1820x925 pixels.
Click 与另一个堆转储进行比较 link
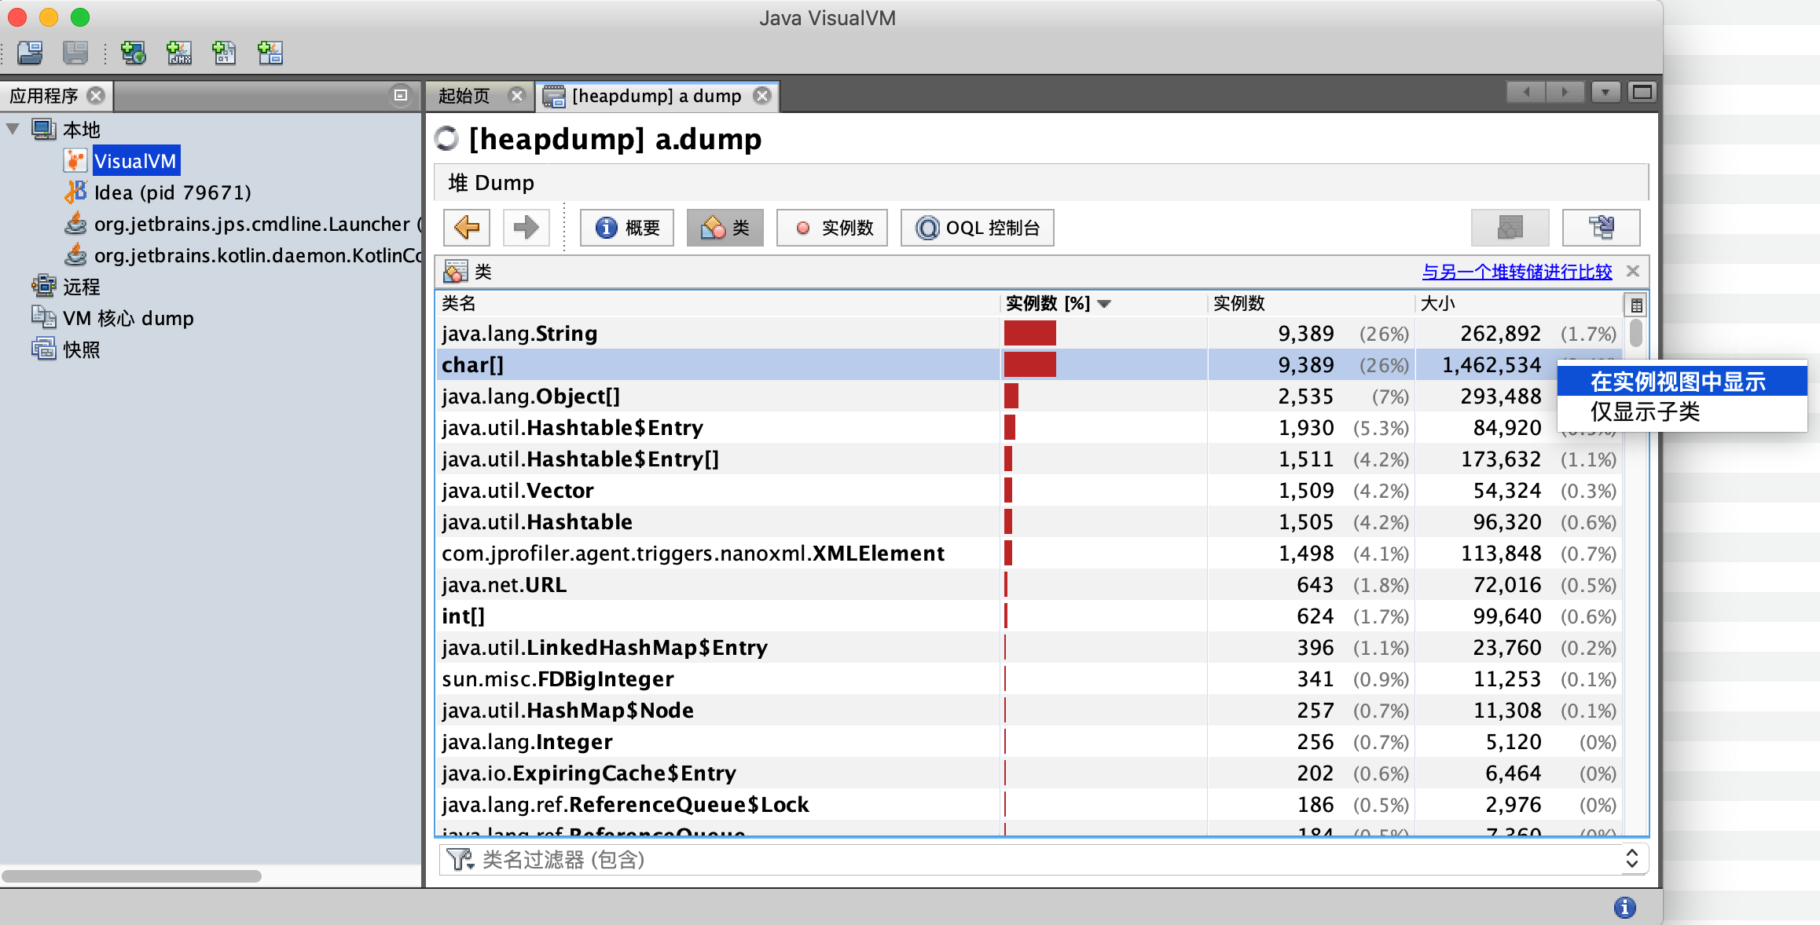click(1517, 272)
